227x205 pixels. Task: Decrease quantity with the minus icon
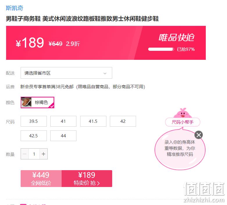25,154
